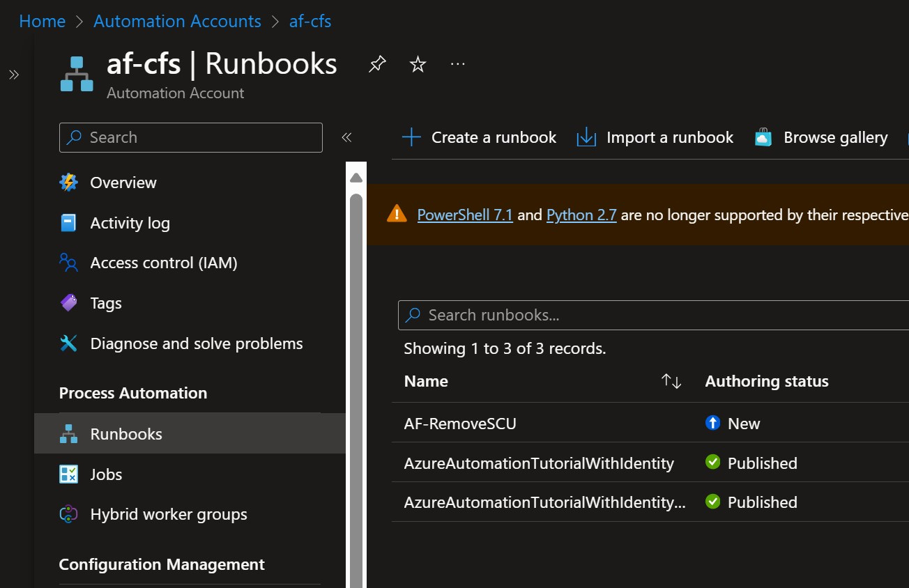Viewport: 909px width, 588px height.
Task: Open the Activity log page
Action: (130, 223)
